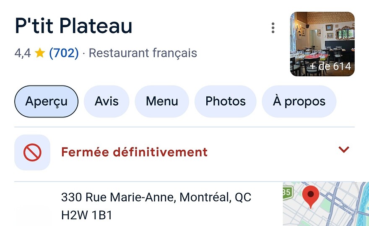Screen dimensions: 369x226
Task: Go to the Photos tab
Action: click(x=226, y=101)
